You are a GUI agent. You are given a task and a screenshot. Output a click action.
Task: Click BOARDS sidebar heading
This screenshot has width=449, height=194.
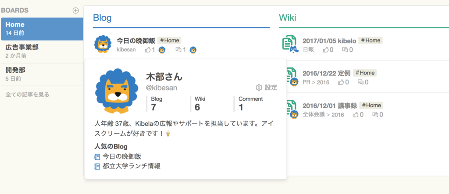click(x=14, y=11)
